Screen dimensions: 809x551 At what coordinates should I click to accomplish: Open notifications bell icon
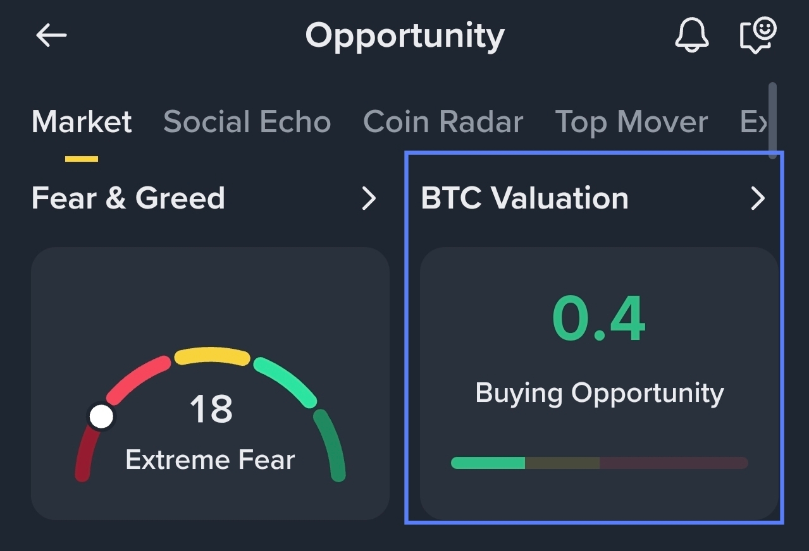[x=692, y=35]
